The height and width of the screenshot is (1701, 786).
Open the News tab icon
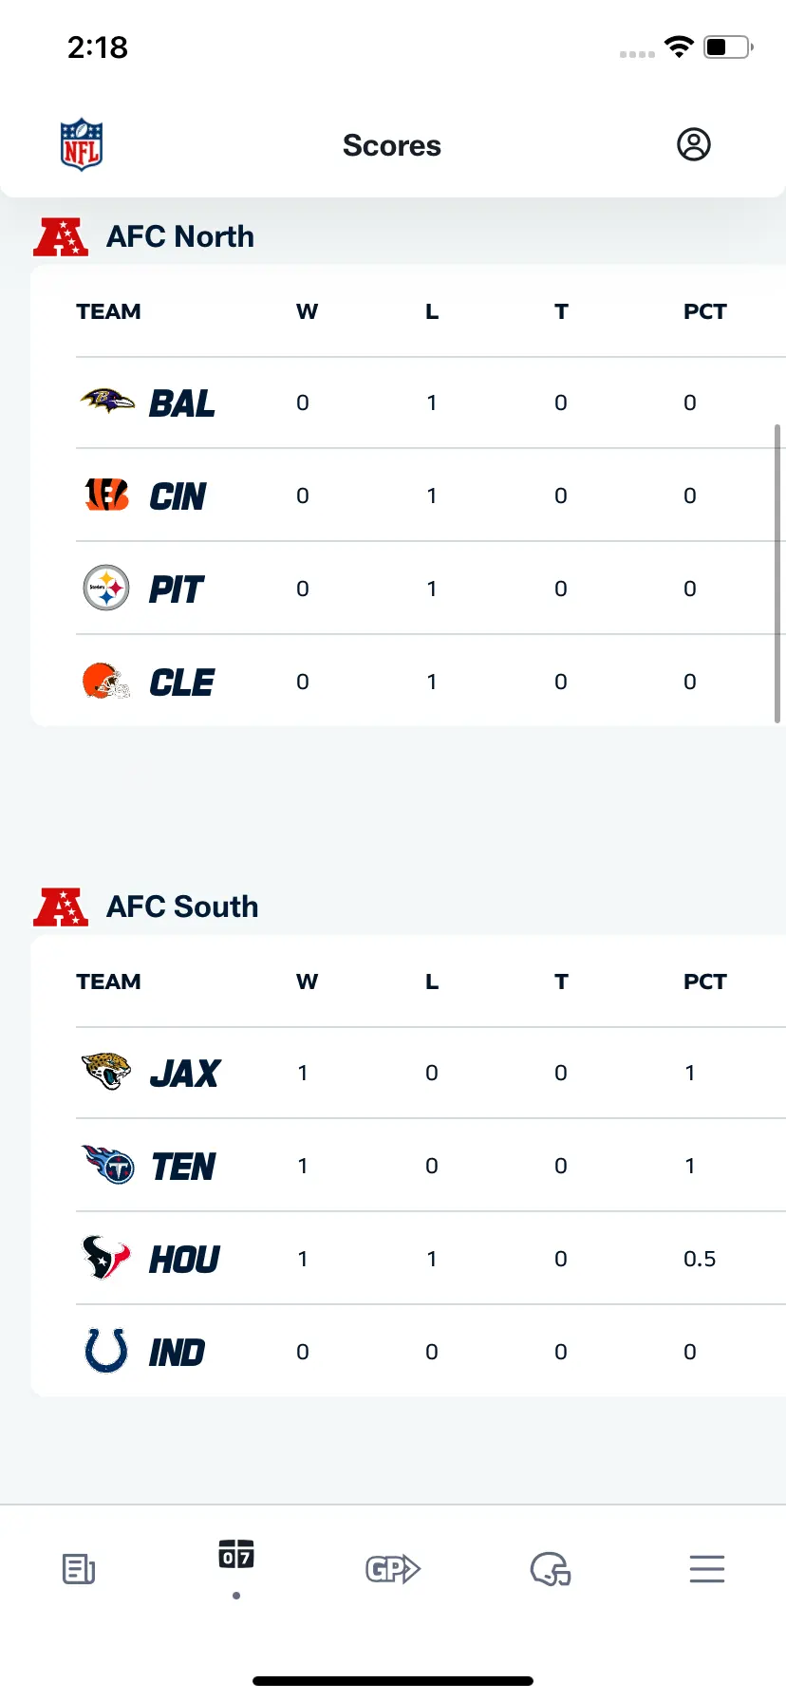pyautogui.click(x=79, y=1569)
